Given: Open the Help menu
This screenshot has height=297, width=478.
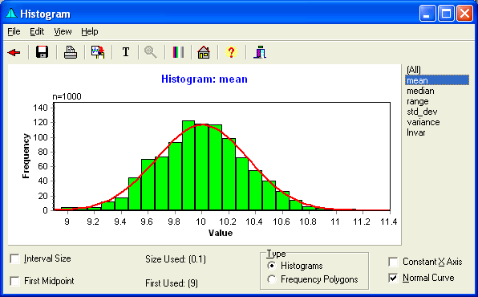Looking at the screenshot, I should click(x=90, y=31).
